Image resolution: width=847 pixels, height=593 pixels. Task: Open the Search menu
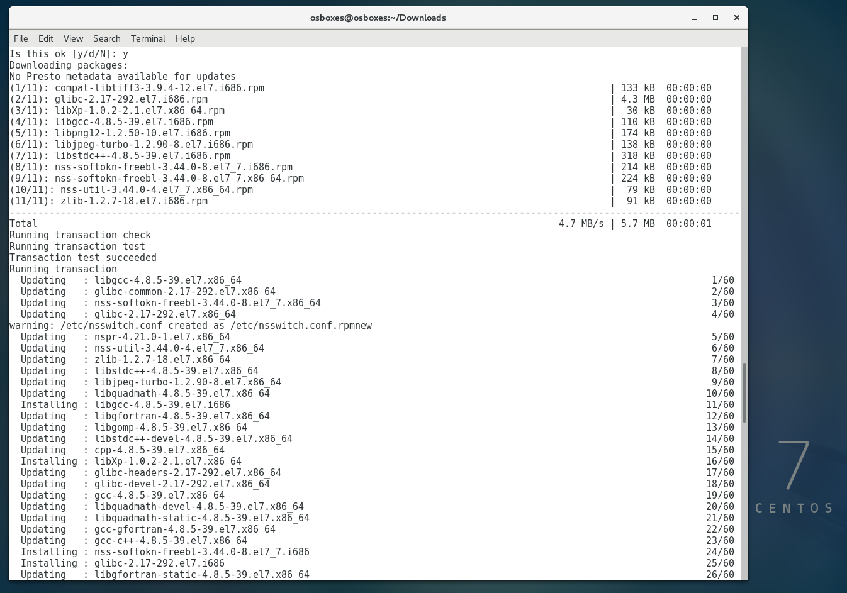106,38
